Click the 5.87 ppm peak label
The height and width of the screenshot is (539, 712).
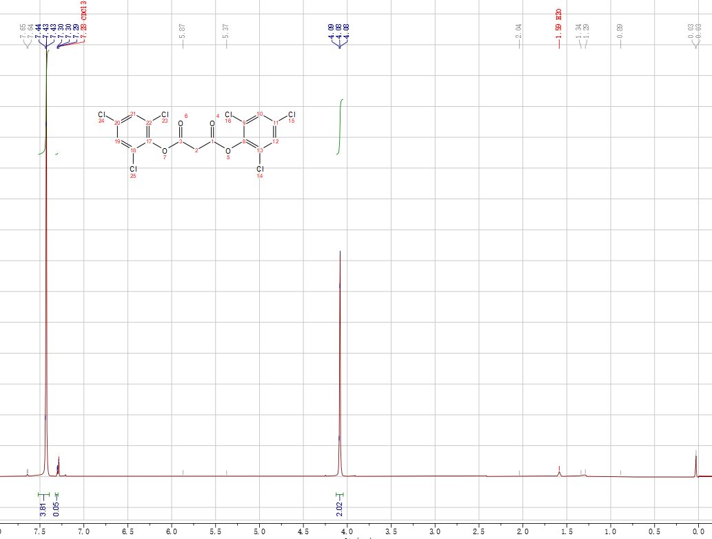(x=182, y=31)
